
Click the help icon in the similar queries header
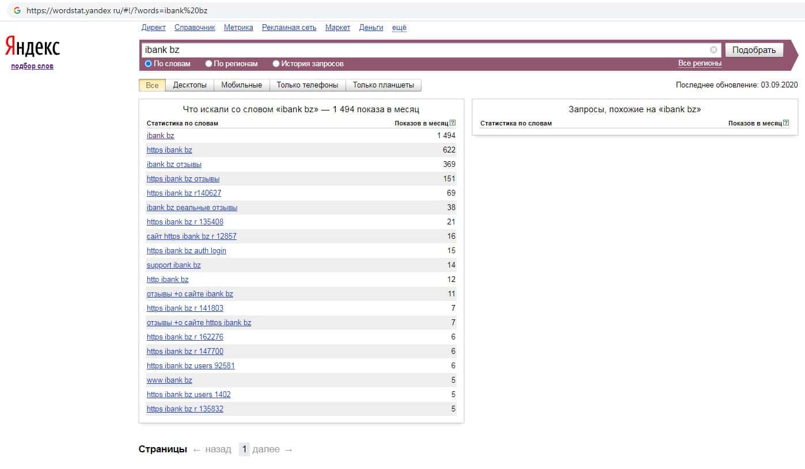786,123
